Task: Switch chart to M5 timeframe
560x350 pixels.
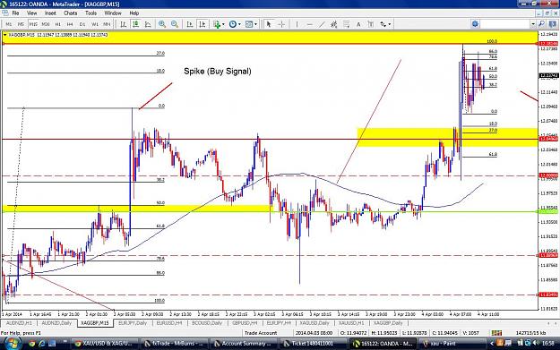Action: tap(21, 24)
